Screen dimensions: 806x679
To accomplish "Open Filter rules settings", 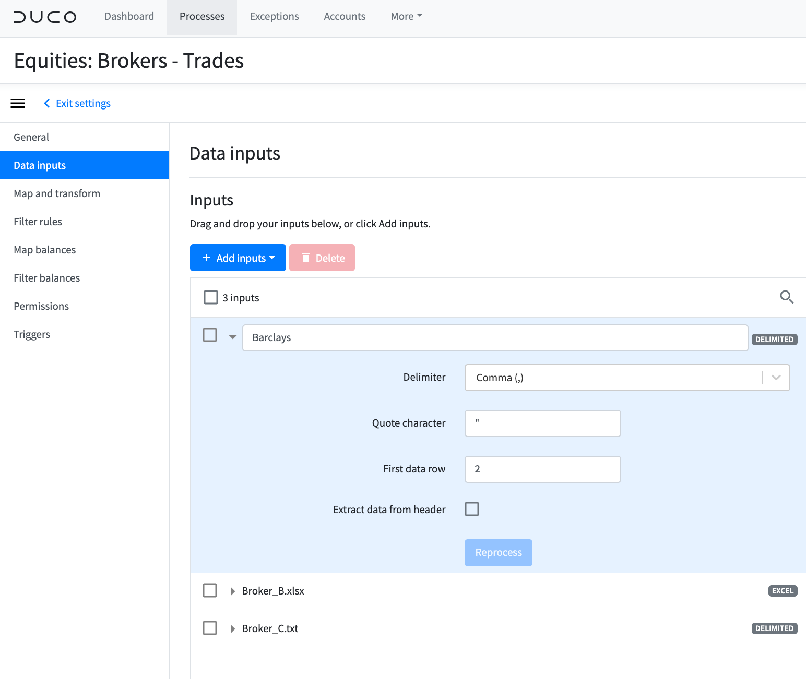I will coord(85,222).
